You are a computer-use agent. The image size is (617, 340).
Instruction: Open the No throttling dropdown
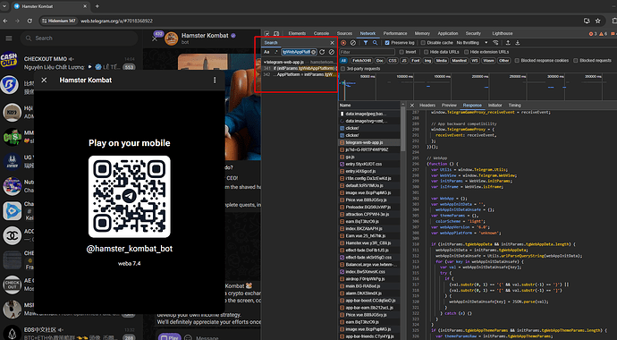(472, 43)
